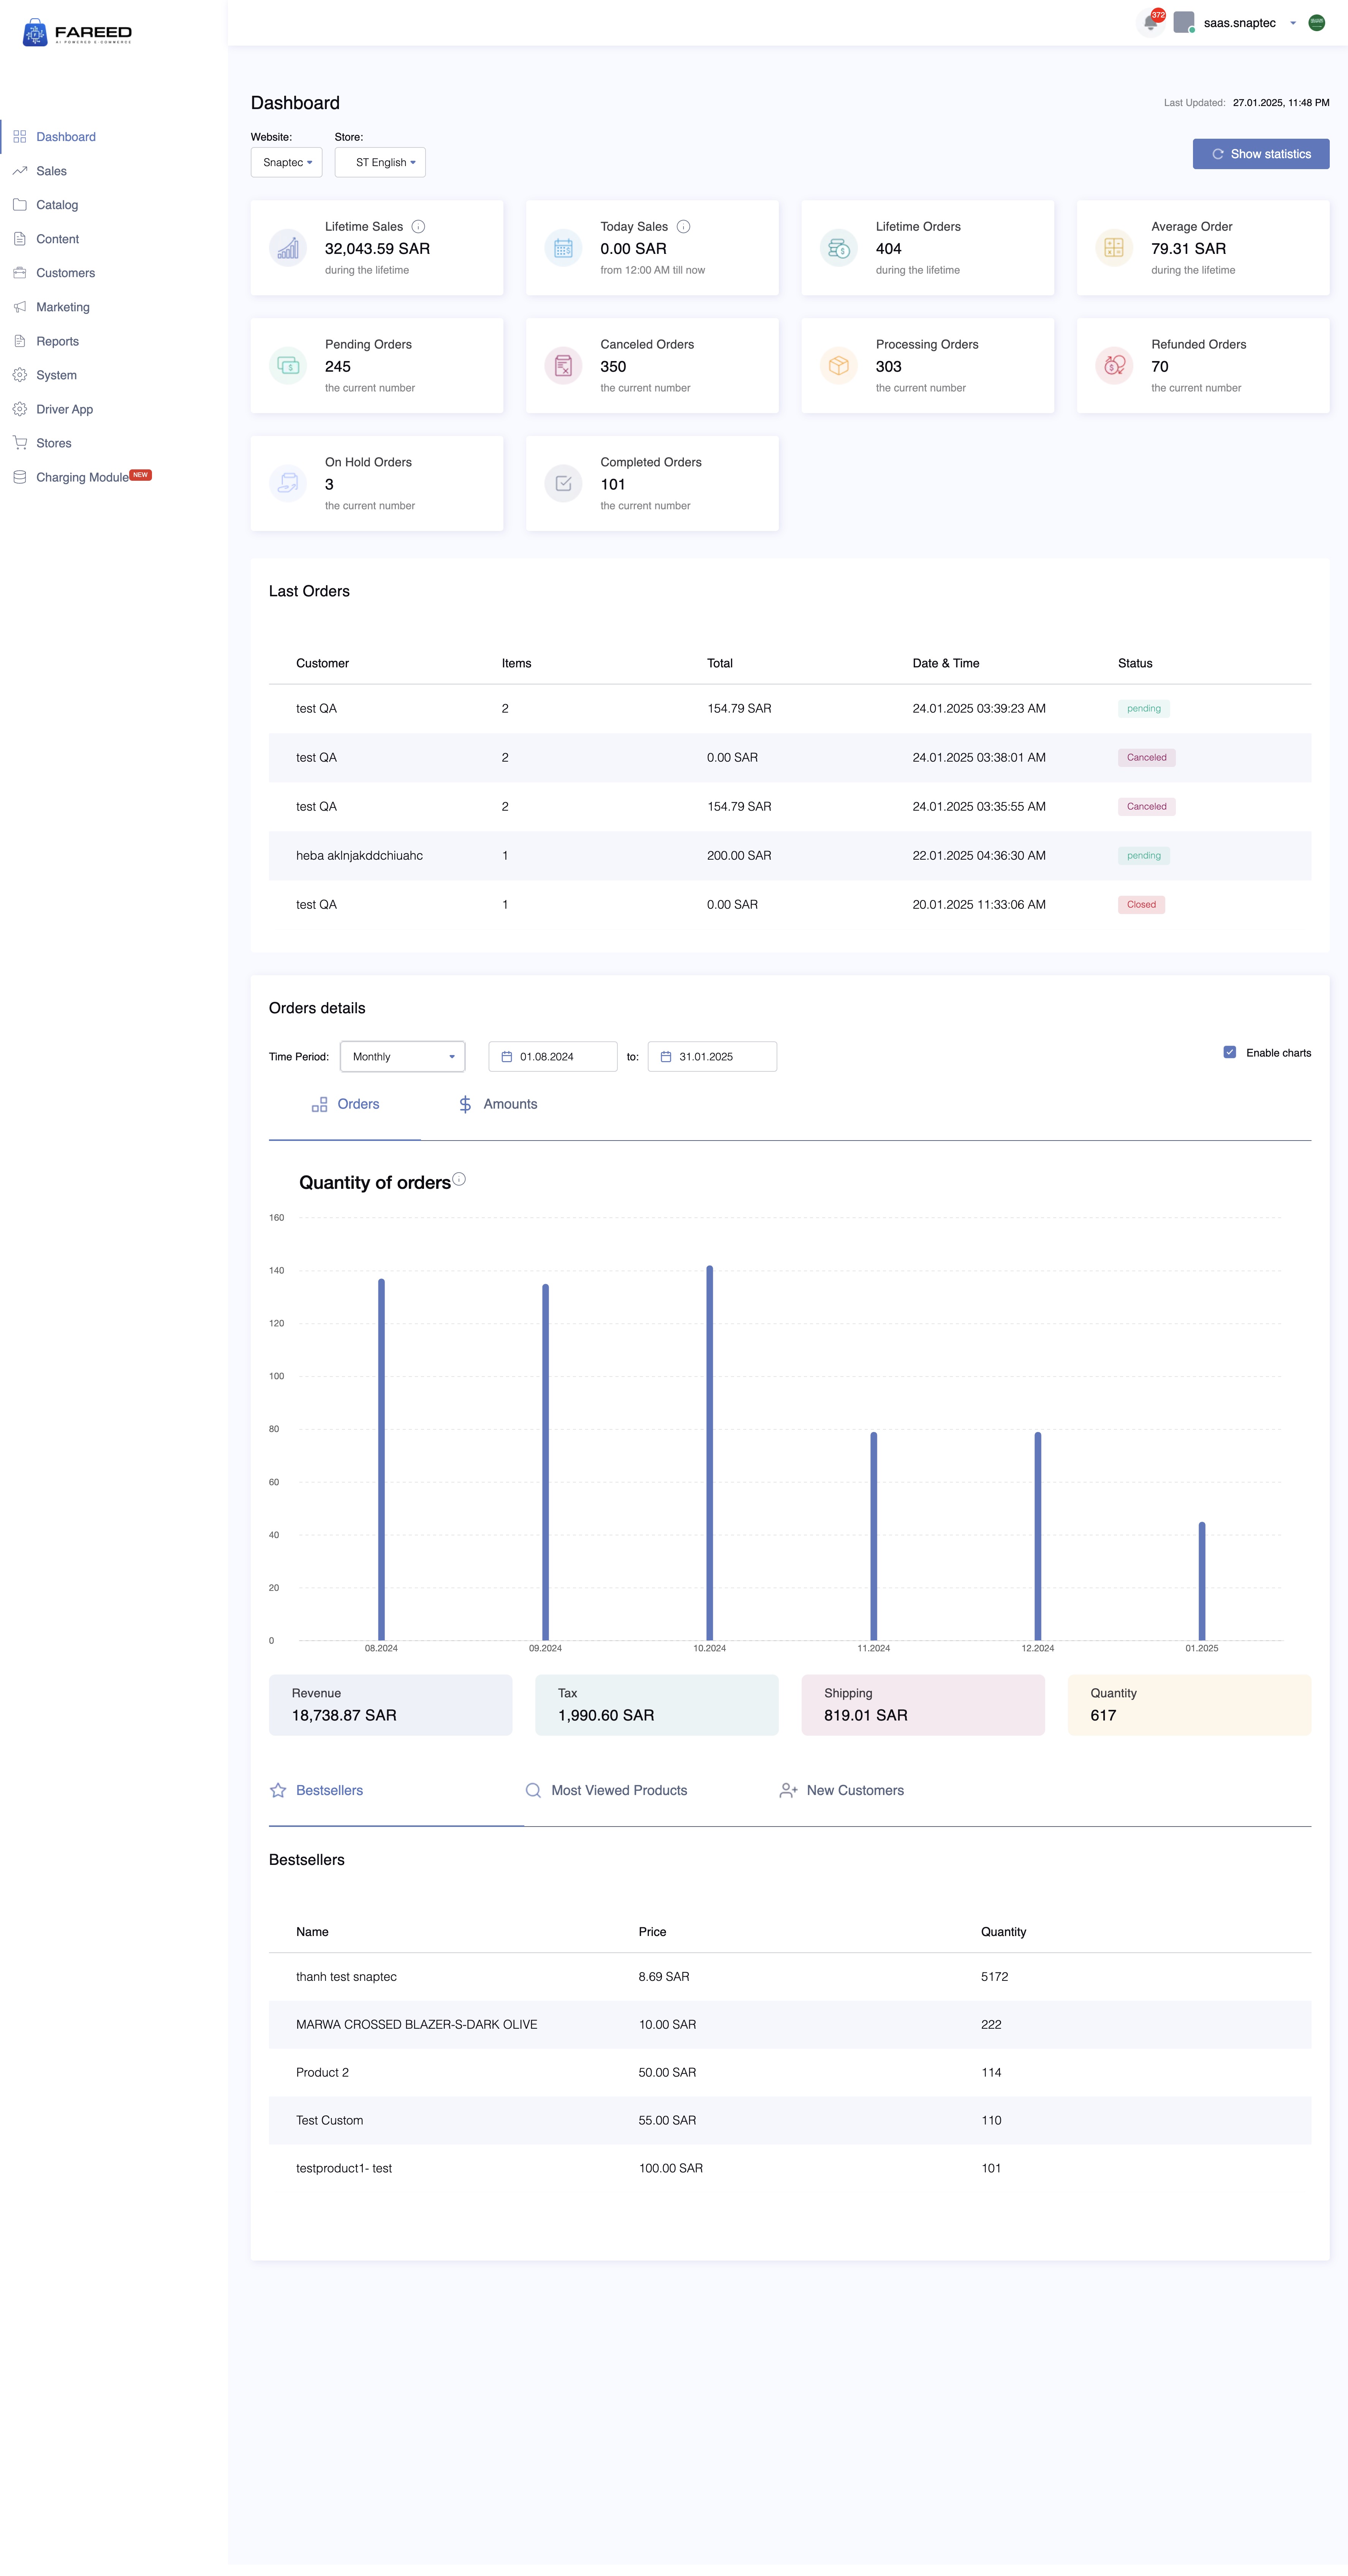Click the Driver App gear icon
1348x2576 pixels.
20,409
